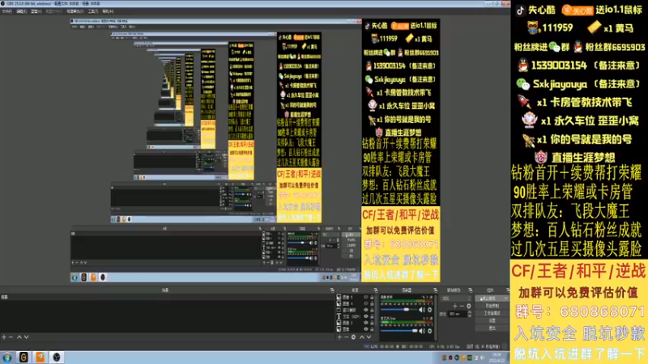Click the streaming button in Controls
The width and height of the screenshot is (648, 364).
tap(490, 298)
